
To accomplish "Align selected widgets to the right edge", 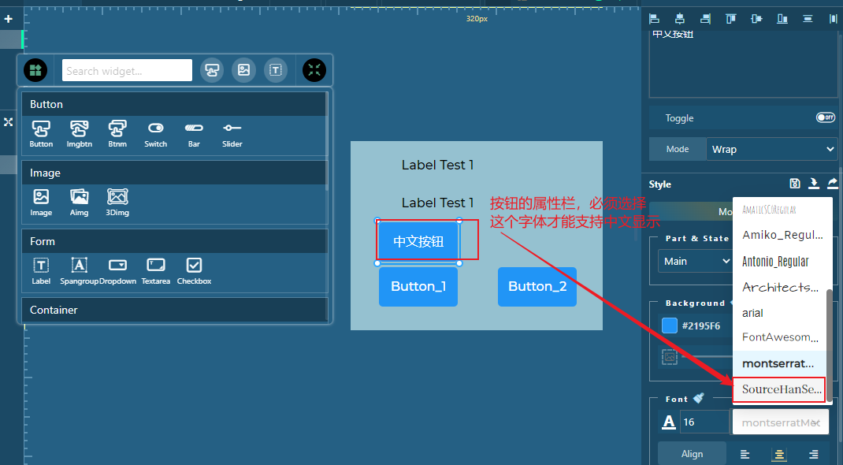I will pos(705,19).
